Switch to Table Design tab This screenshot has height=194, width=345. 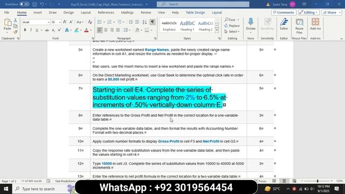tap(195, 12)
